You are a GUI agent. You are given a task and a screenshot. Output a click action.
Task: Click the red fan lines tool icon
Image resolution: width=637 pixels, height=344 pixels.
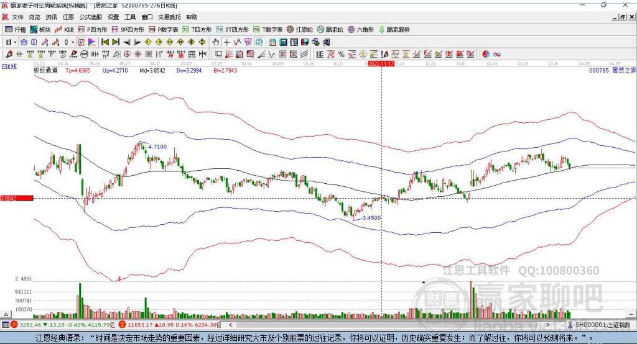(x=228, y=54)
